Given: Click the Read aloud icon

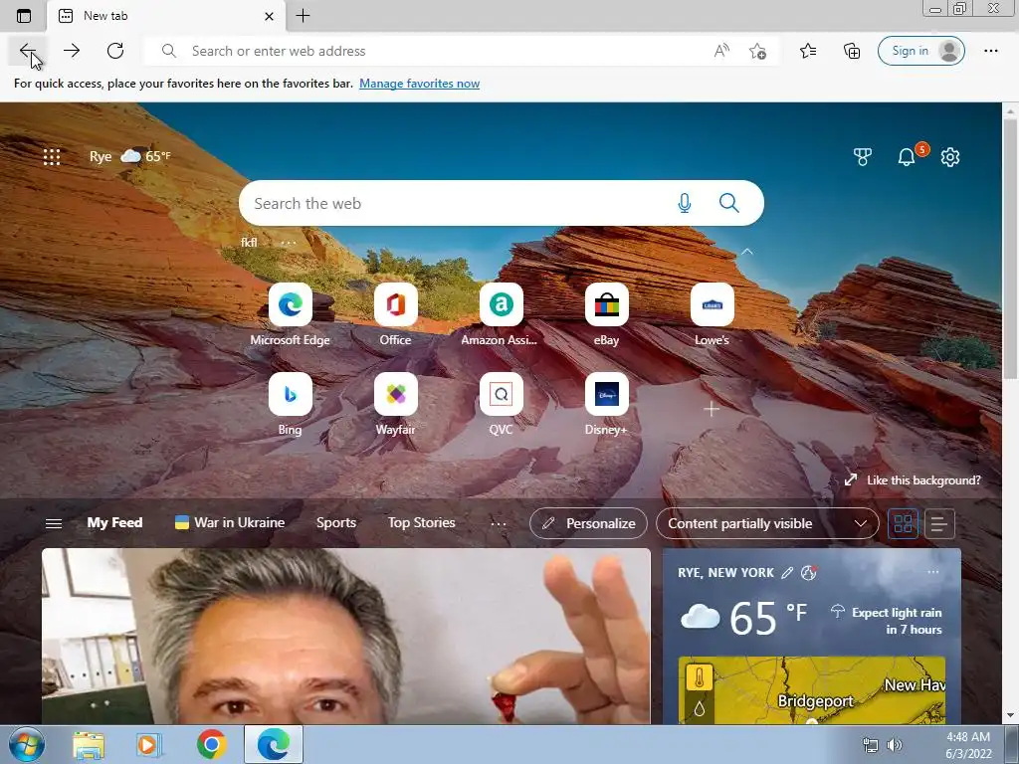Looking at the screenshot, I should click(721, 51).
